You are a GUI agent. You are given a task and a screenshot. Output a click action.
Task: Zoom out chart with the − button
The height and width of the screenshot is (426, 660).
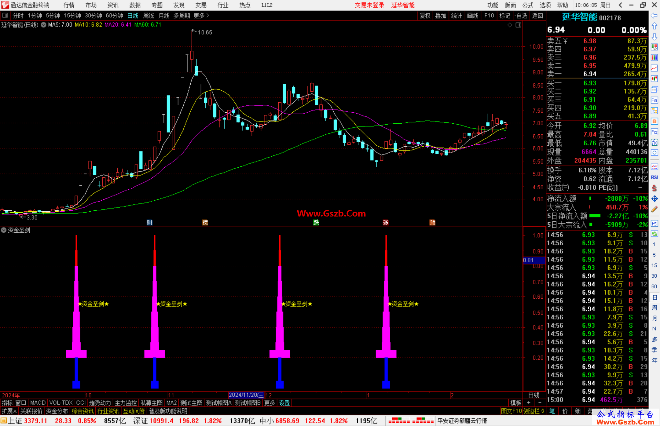(540, 403)
